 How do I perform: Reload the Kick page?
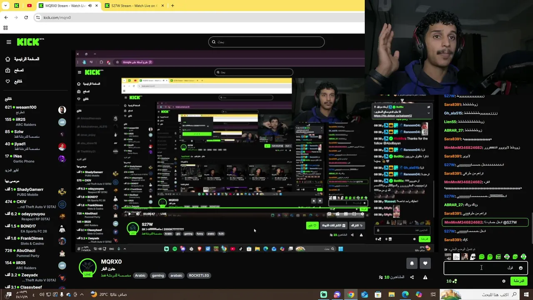click(26, 17)
